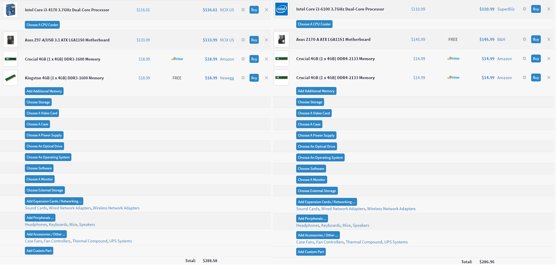Open Add Peripherals below i3-6100 build
This screenshot has height=265, width=556.
click(x=312, y=219)
